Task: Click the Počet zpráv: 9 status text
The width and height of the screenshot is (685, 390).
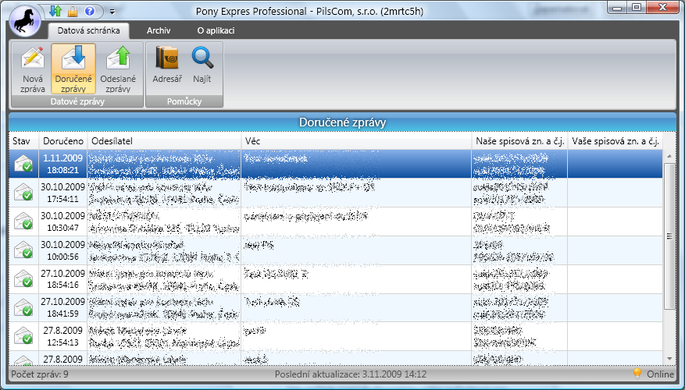Action: click(40, 374)
